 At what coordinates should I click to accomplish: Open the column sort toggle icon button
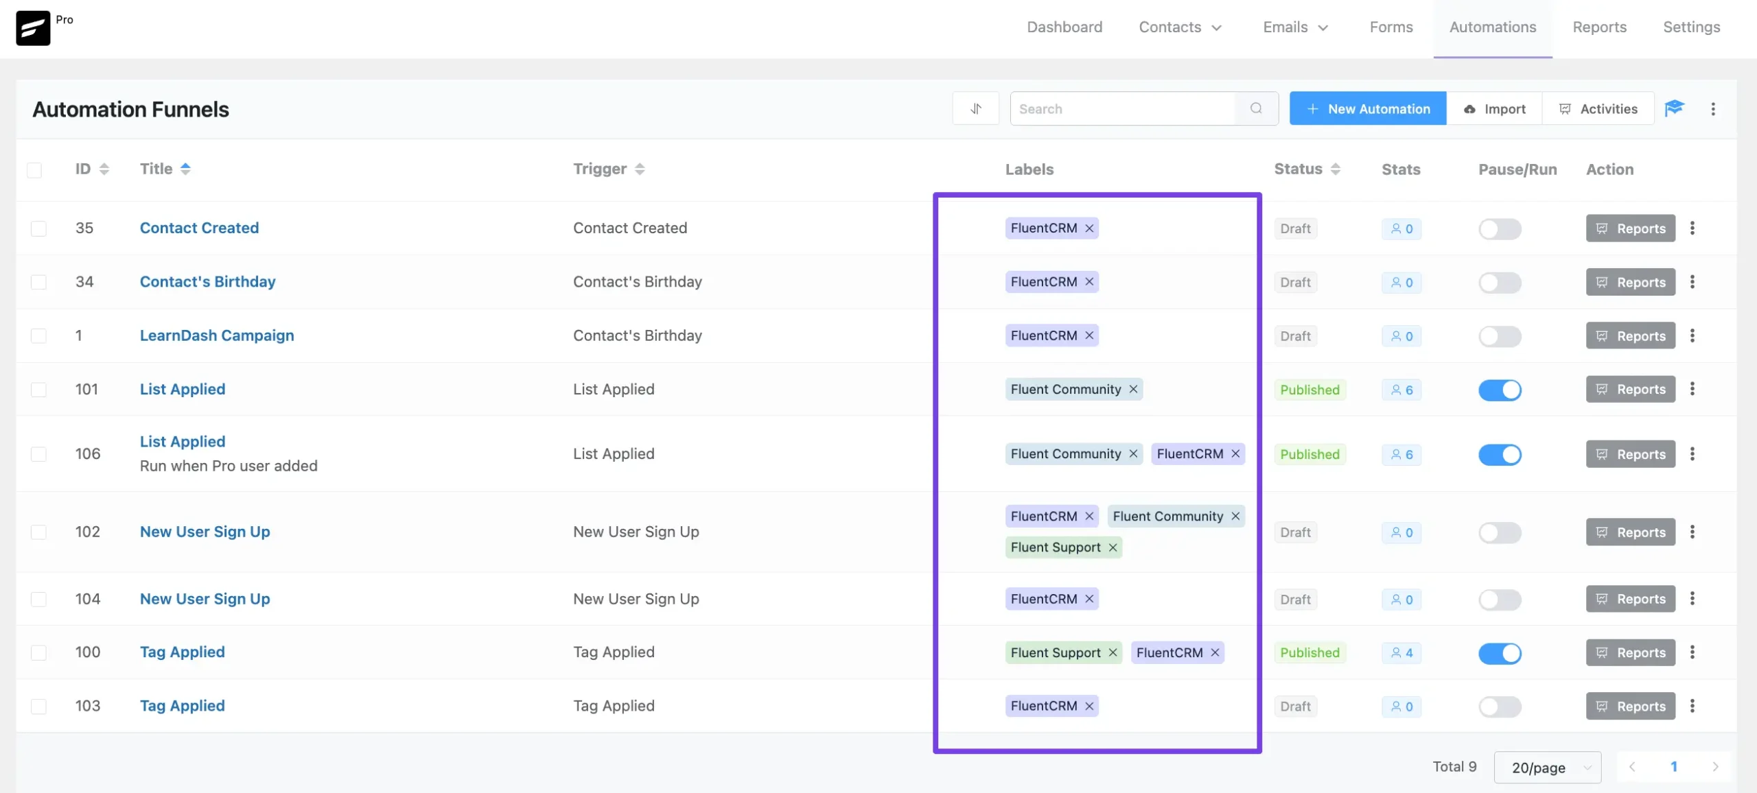pos(975,108)
